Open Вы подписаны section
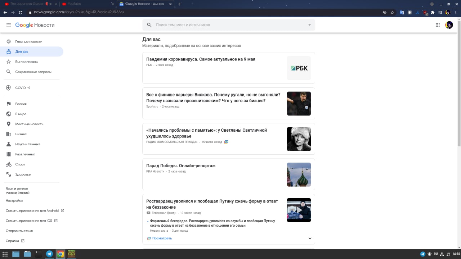 click(x=32, y=62)
